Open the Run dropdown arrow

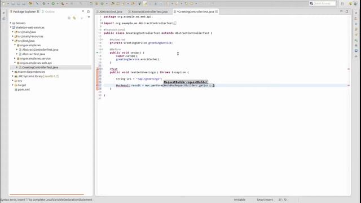coord(58,4)
